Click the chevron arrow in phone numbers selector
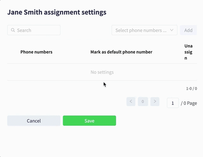 pyautogui.click(x=172, y=30)
